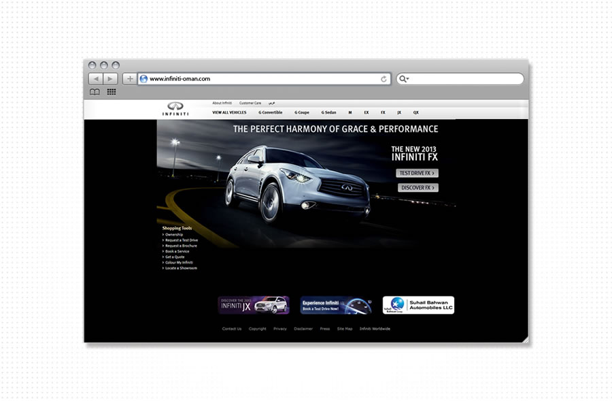The width and height of the screenshot is (612, 401).
Task: Click the Infiniti logo
Action: [175, 109]
